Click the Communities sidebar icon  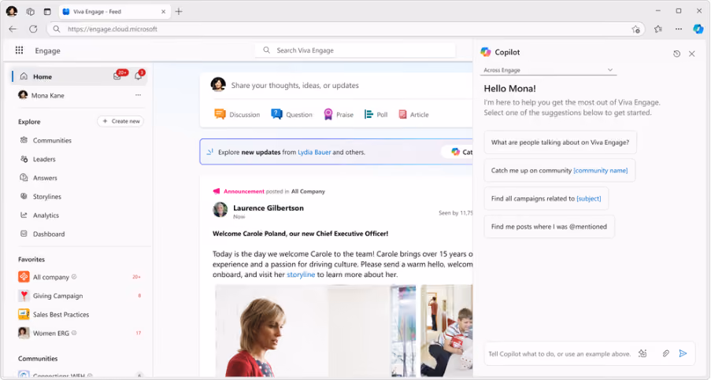[24, 140]
